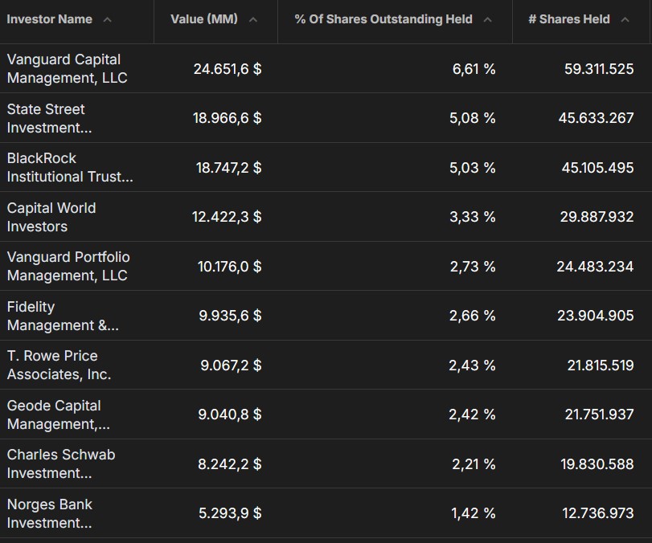Click sort arrow next to Investor Name
The height and width of the screenshot is (543, 652).
(x=107, y=19)
